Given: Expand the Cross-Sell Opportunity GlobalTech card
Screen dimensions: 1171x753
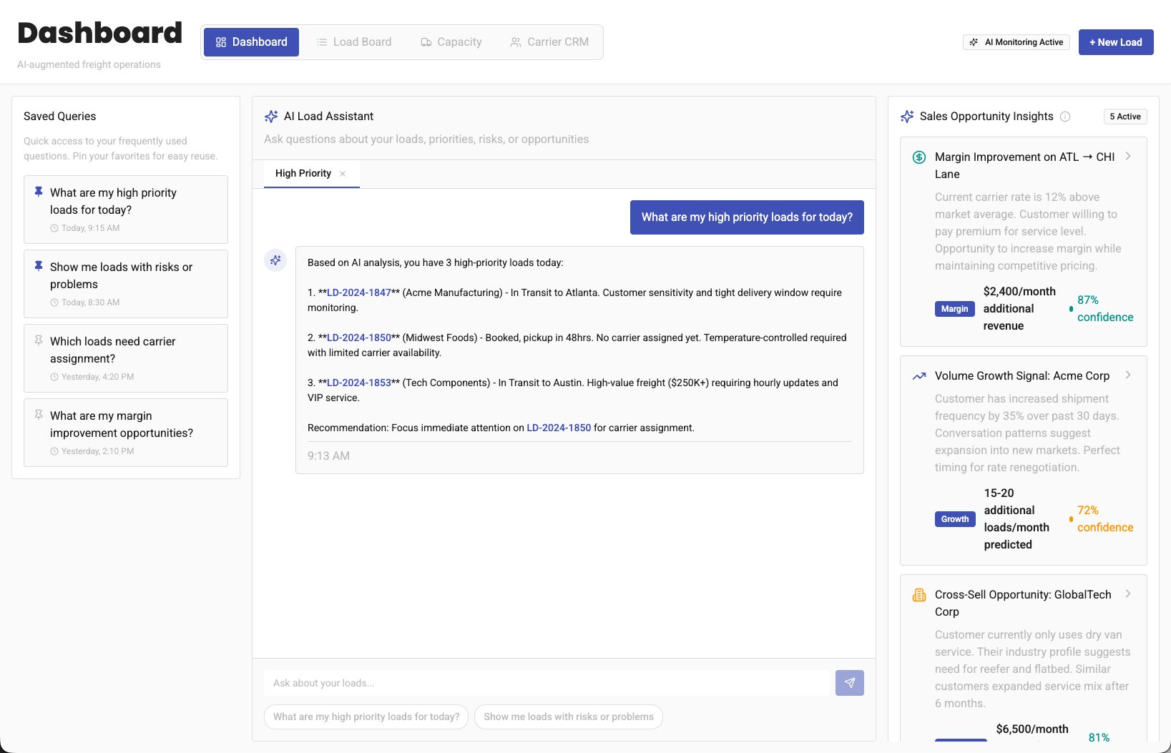Looking at the screenshot, I should (x=1128, y=594).
